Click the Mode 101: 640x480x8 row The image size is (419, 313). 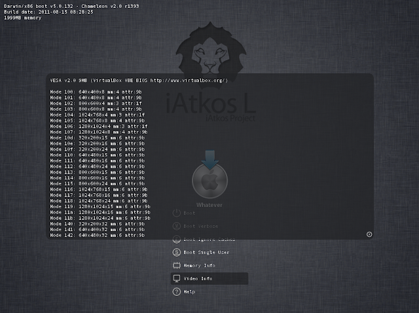tap(96, 98)
